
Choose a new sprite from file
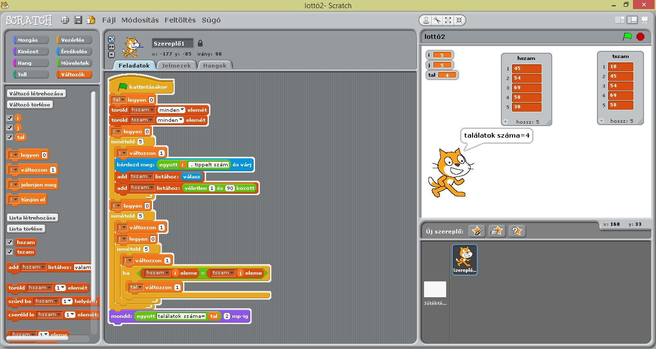pyautogui.click(x=497, y=231)
